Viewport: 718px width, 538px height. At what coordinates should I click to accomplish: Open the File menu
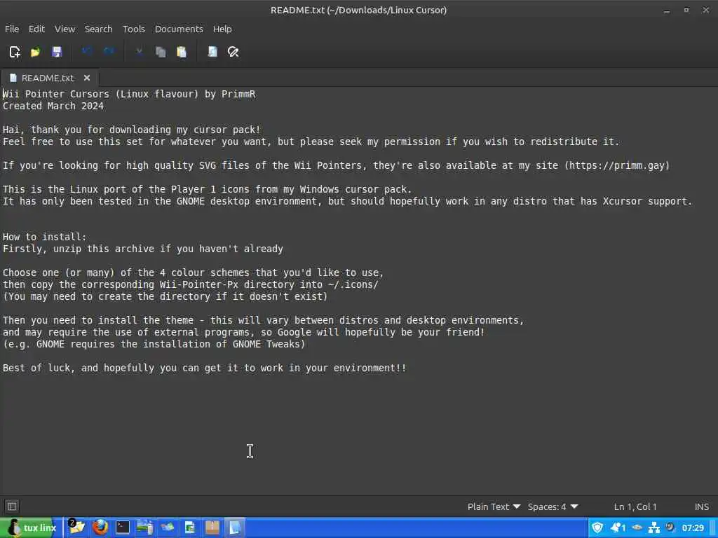coord(12,29)
